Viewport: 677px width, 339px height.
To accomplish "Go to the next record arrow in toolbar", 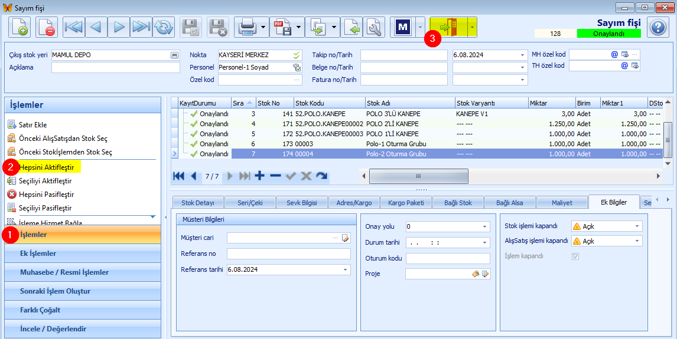I will [119, 27].
